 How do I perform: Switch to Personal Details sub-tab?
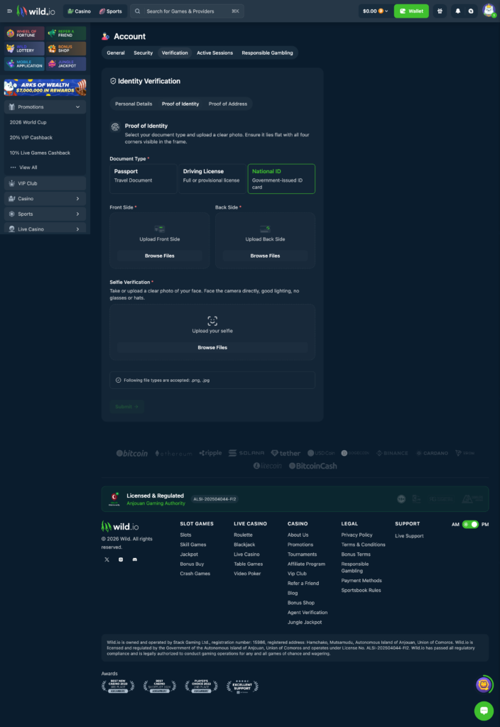[x=134, y=104]
